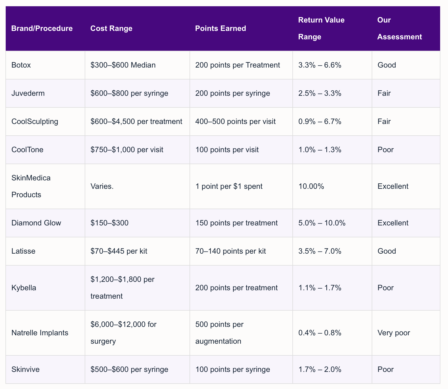Click '200 points per Treatment' in Botox row
The height and width of the screenshot is (389, 448).
tap(238, 65)
